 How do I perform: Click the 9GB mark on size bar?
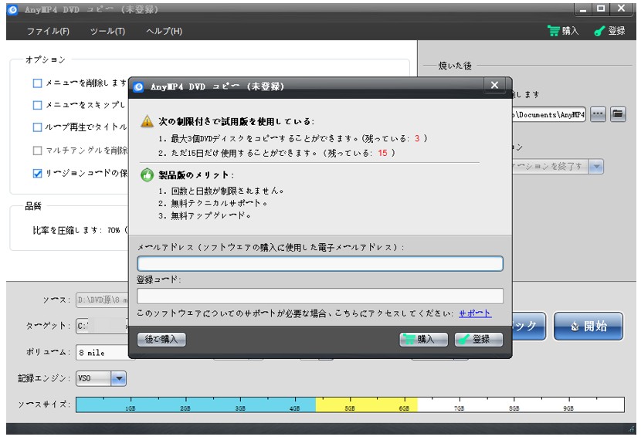(x=568, y=408)
